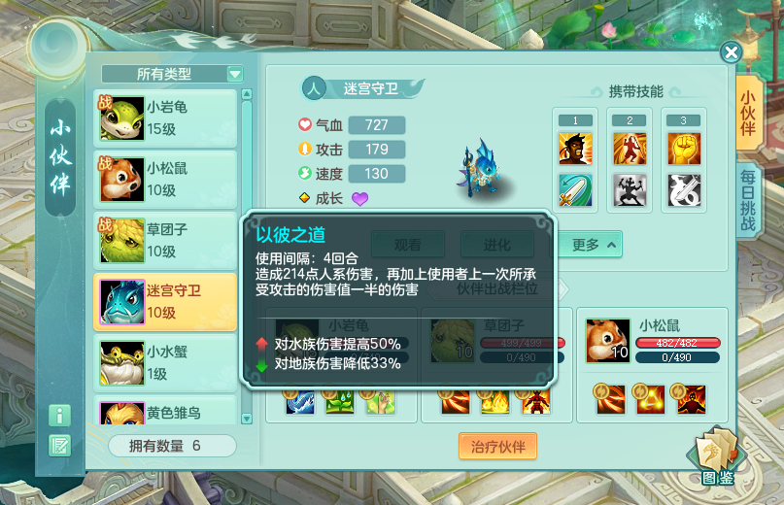Image resolution: width=784 pixels, height=505 pixels.
Task: Close the partner panel with X button
Action: (x=731, y=52)
